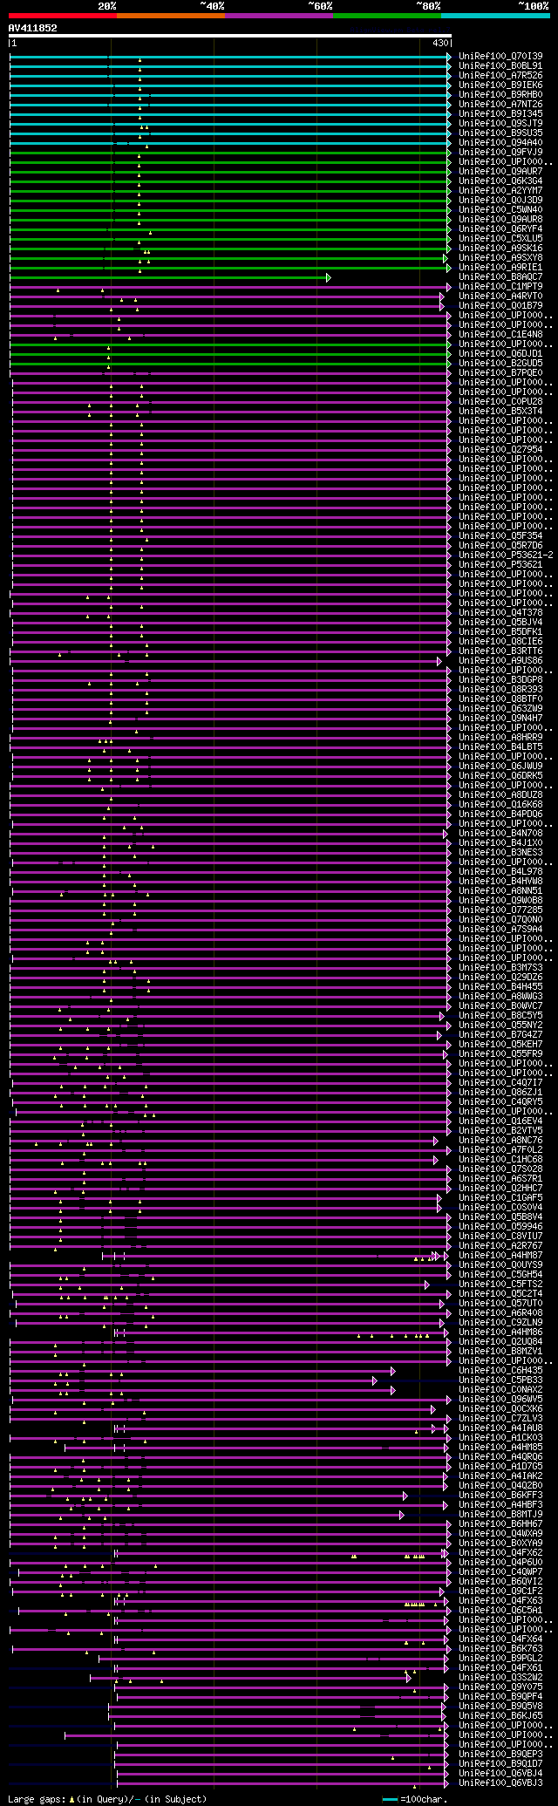This screenshot has height=1806, width=558.
Task: Click arrowhead ending the Q3S2W2 alignment bar
Action: click(x=408, y=1677)
